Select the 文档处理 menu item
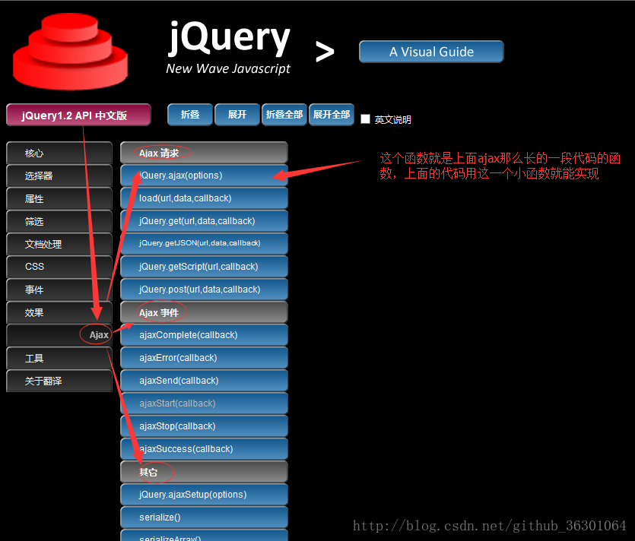 59,244
